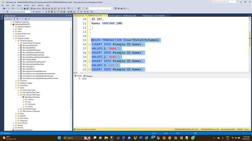The image size is (252, 141).
Task: Expand the Columns node under dbo.RegionWiseSales
Action: coord(24,99)
